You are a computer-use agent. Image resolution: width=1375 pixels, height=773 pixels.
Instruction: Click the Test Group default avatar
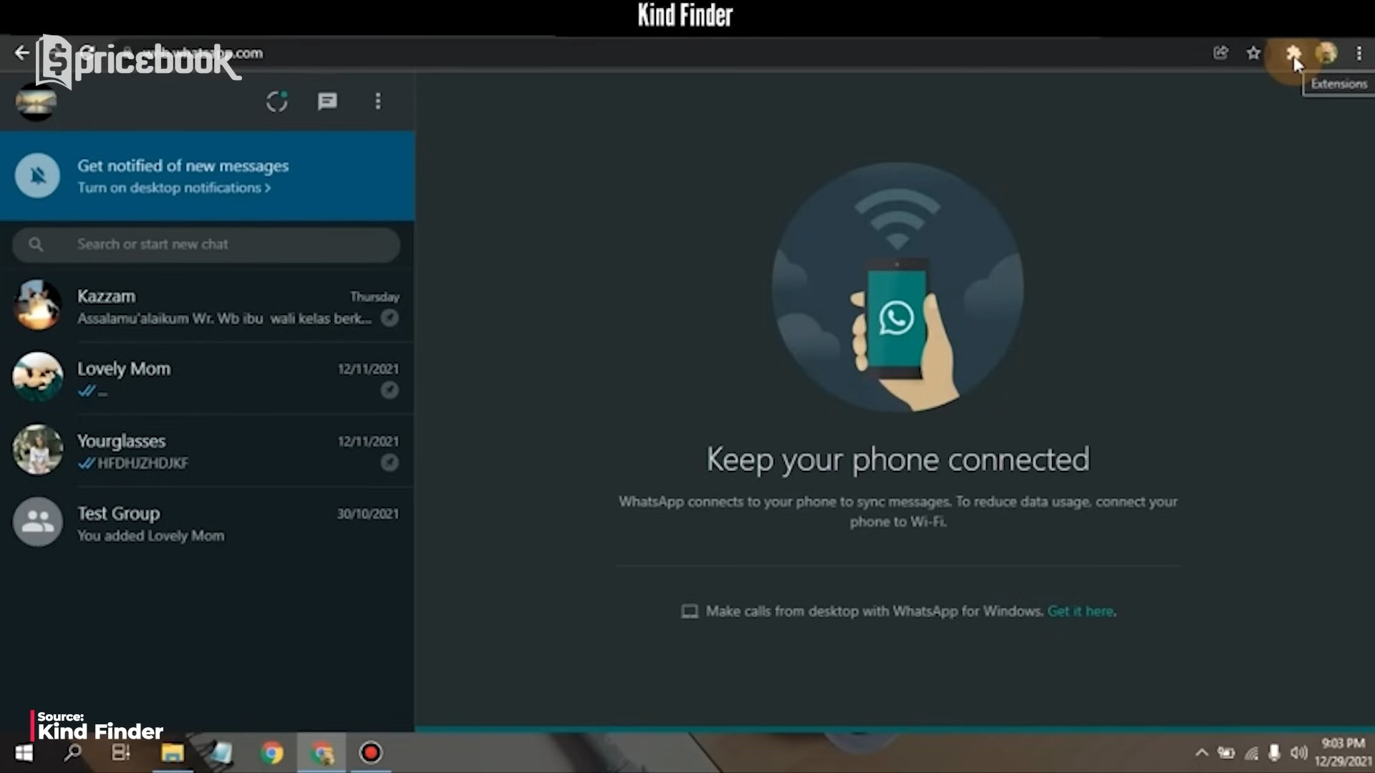37,522
